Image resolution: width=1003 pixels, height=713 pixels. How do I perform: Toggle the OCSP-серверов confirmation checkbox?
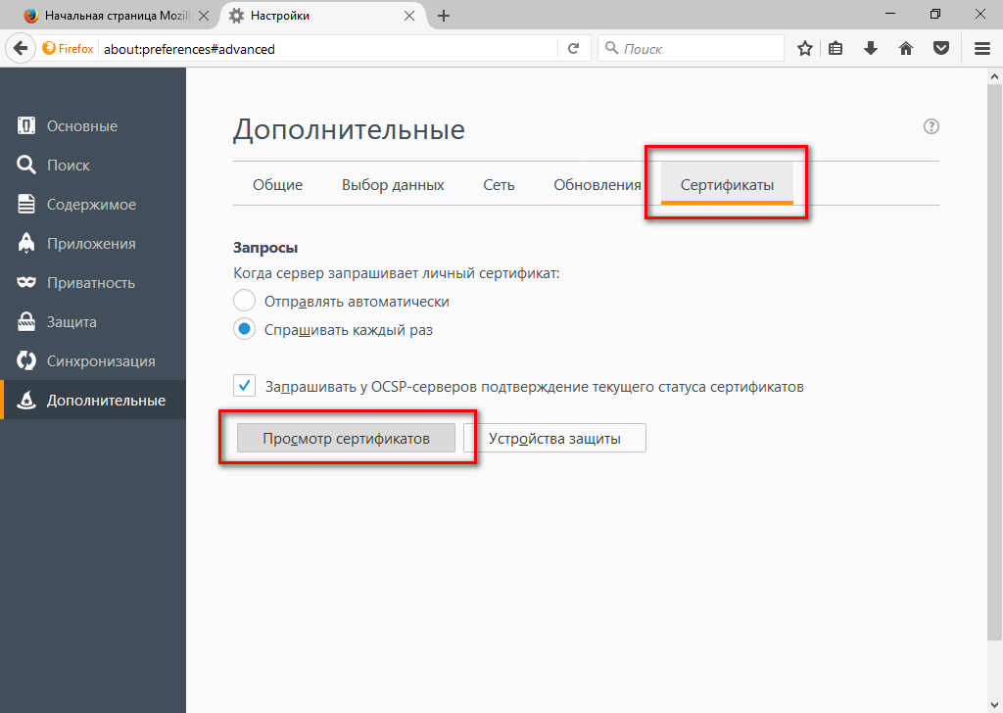244,386
